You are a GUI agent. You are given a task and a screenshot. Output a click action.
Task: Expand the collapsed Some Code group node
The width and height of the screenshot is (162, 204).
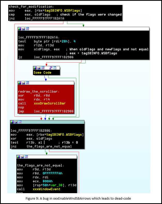pyautogui.click(x=51, y=68)
